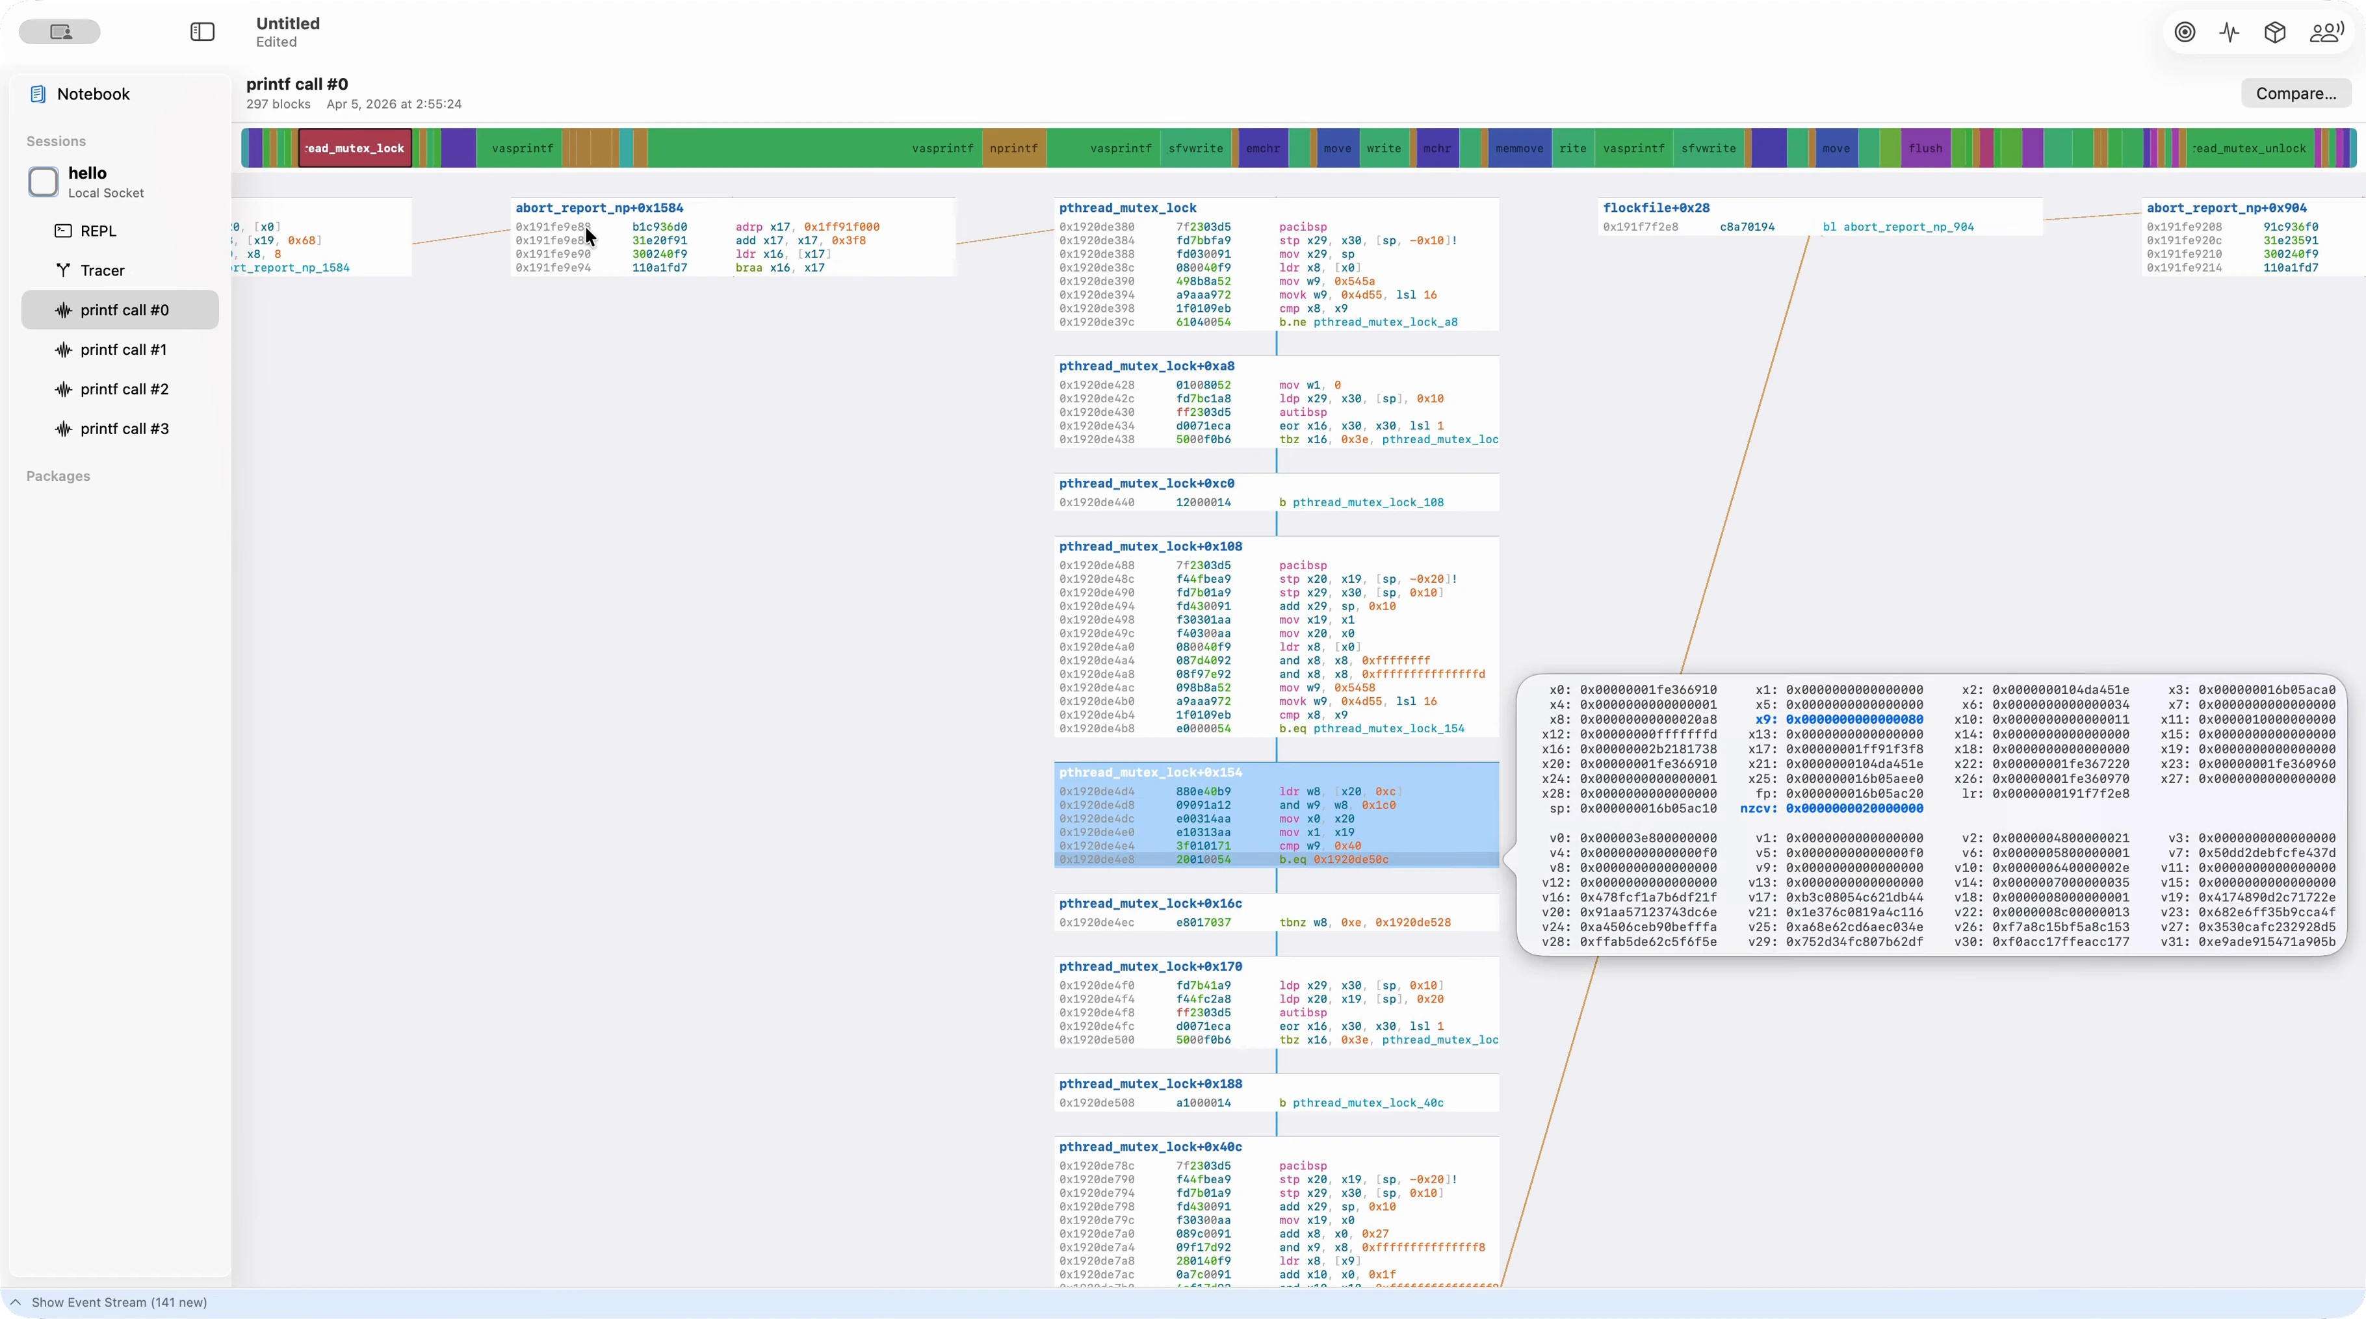Viewport: 2366px width, 1319px height.
Task: Click the pthread_mutex_lock+0xc0 block title
Action: click(1147, 483)
